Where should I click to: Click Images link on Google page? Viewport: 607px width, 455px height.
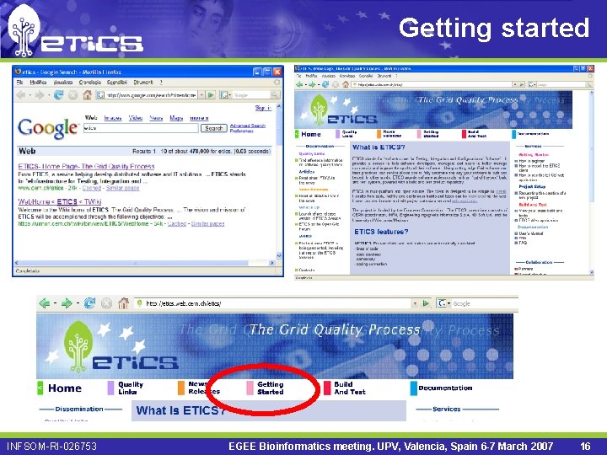pyautogui.click(x=113, y=118)
